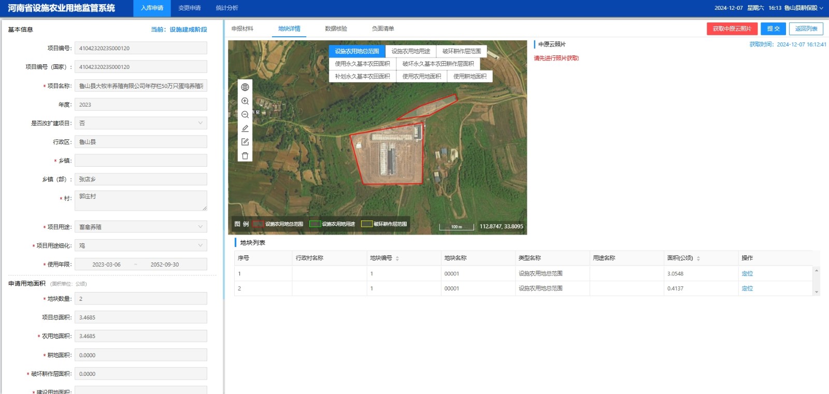This screenshot has width=829, height=394.
Task: Click the trash delete icon on map
Action: [x=245, y=156]
